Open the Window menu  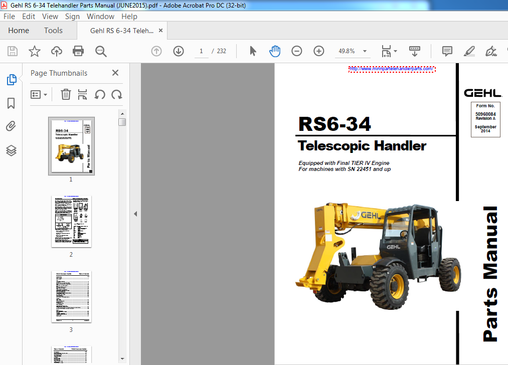100,17
